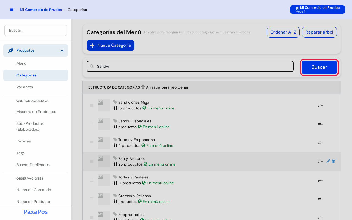Screen dimensions: 352x220
Task: Delete the Pan y Facturas category
Action: pos(333,161)
